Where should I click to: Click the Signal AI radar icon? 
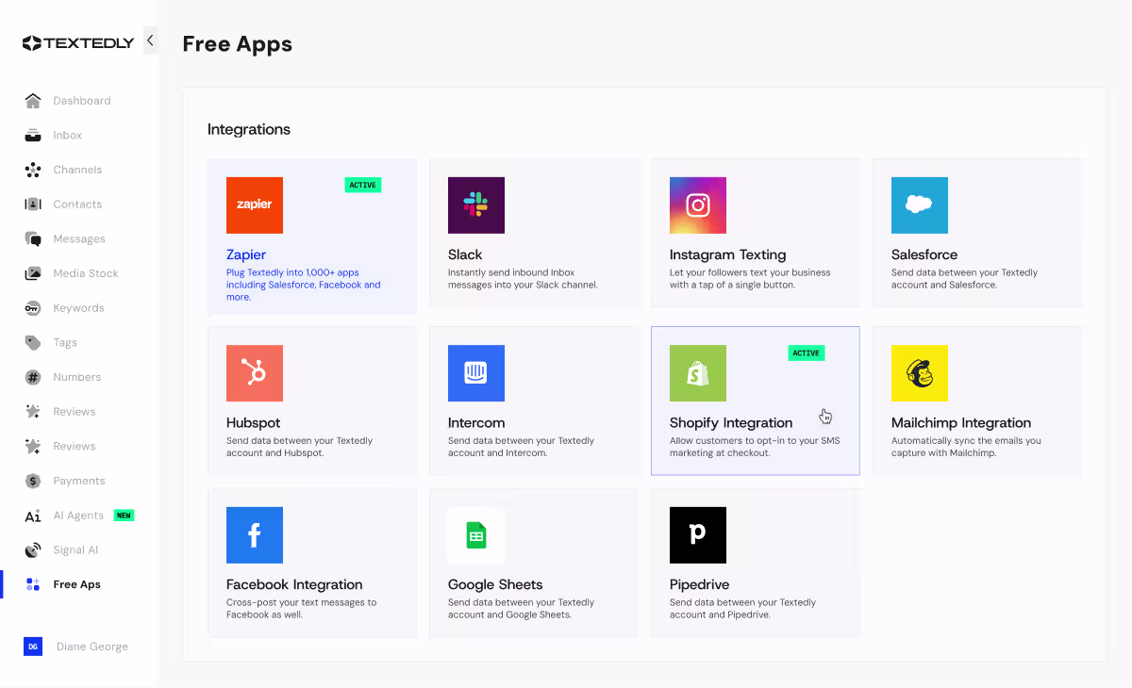coord(33,549)
